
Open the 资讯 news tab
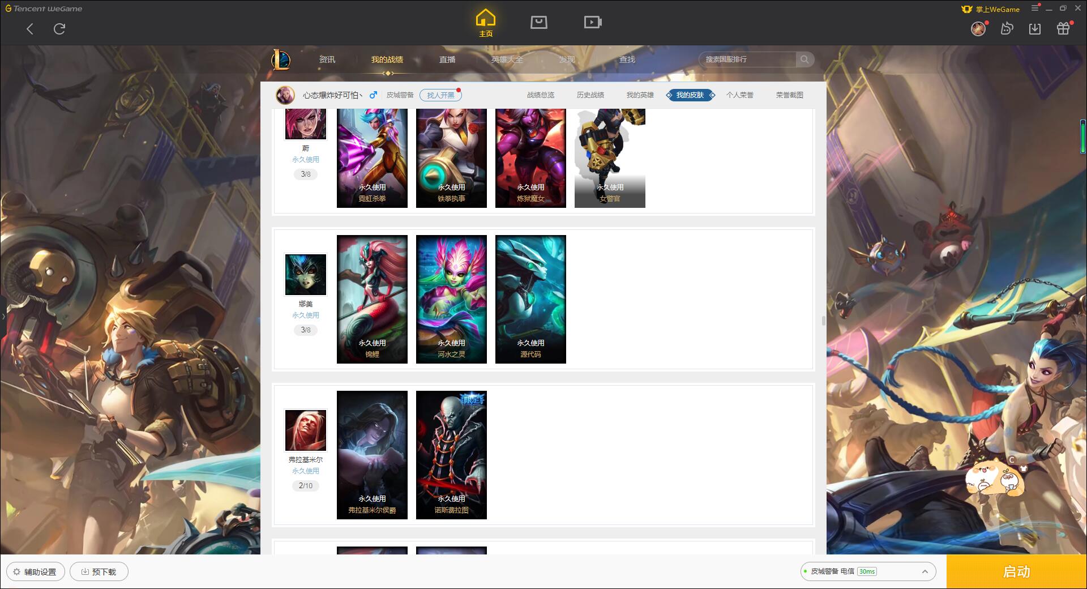(327, 59)
